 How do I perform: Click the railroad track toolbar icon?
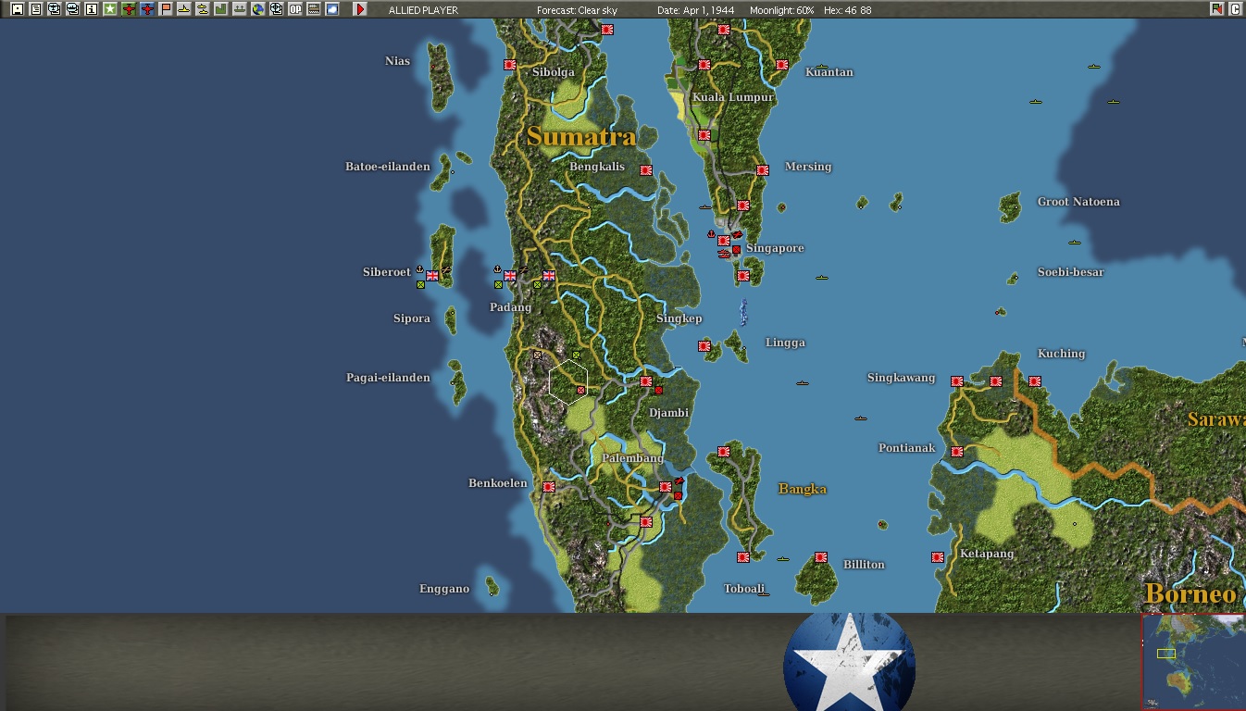[314, 9]
